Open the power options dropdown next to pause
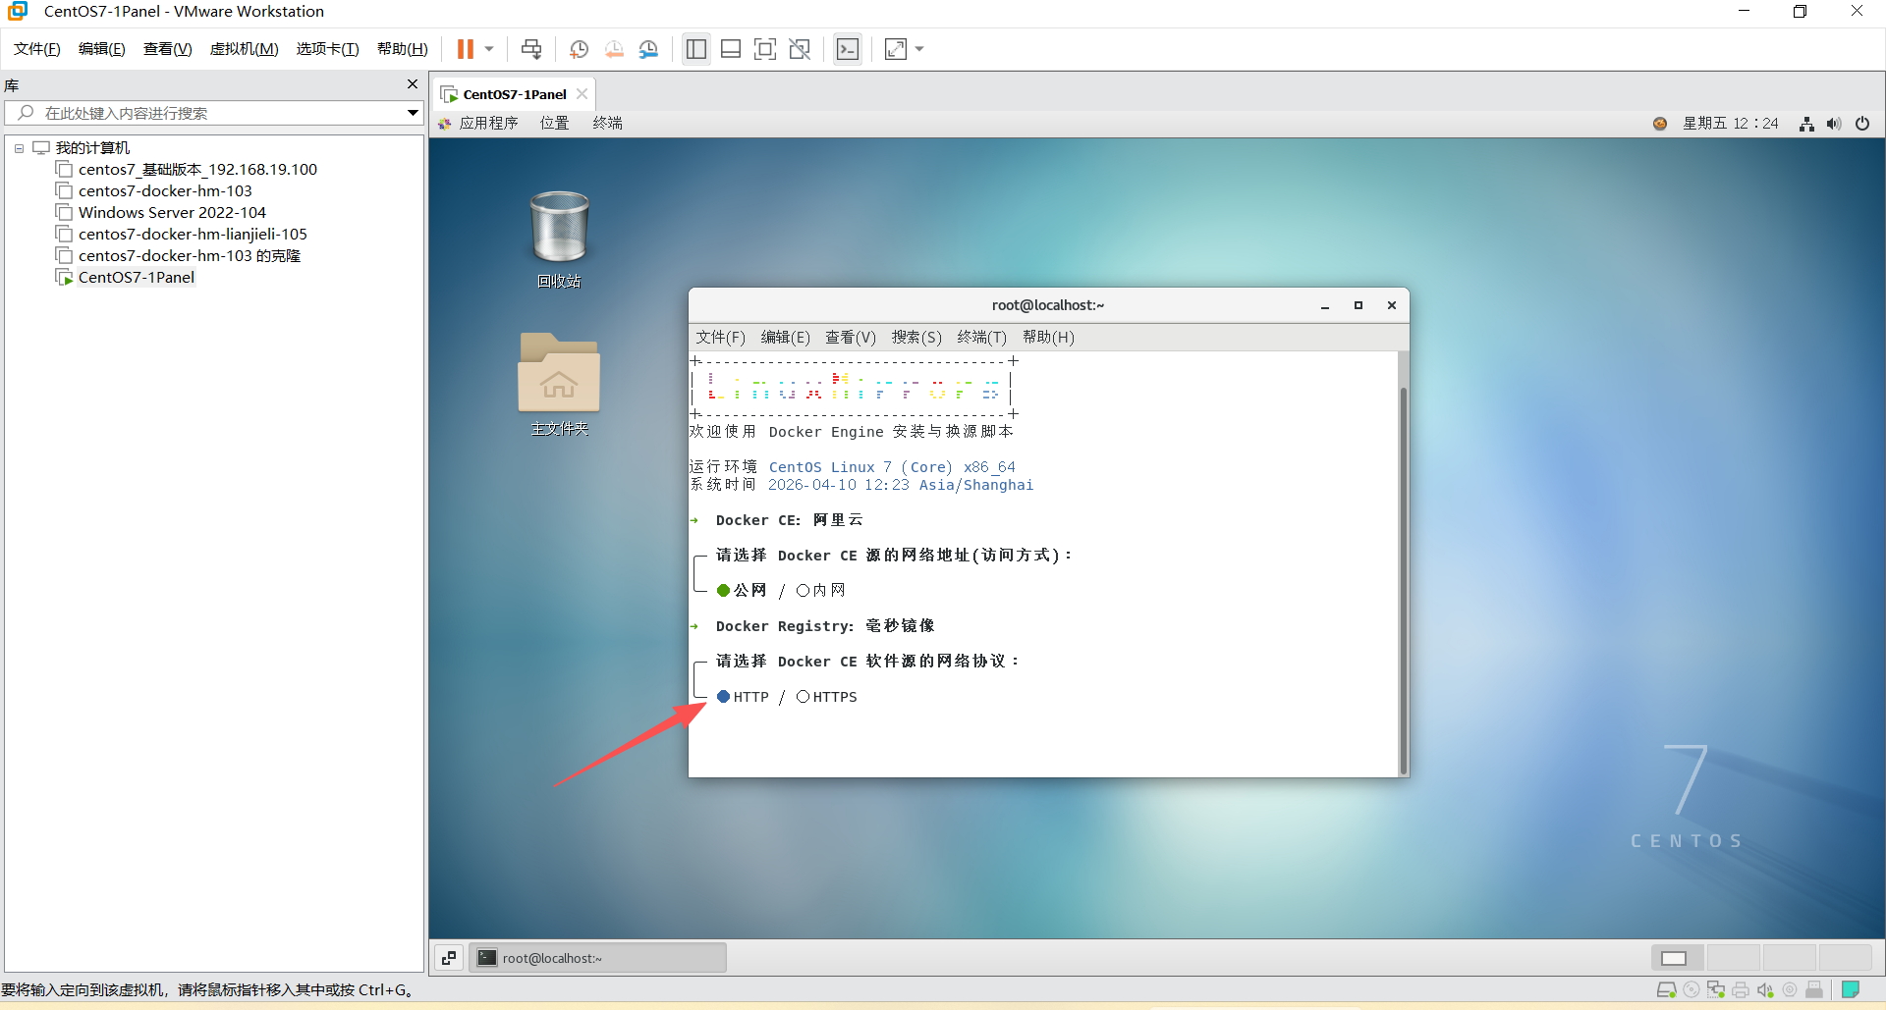Screen dimensions: 1886x1010 (x=489, y=49)
